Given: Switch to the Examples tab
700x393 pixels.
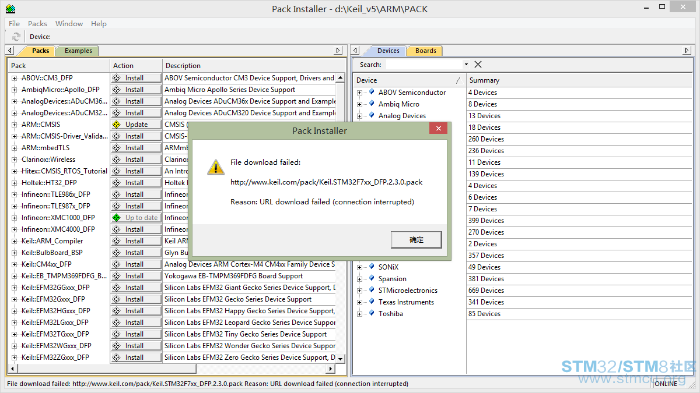Looking at the screenshot, I should [78, 51].
